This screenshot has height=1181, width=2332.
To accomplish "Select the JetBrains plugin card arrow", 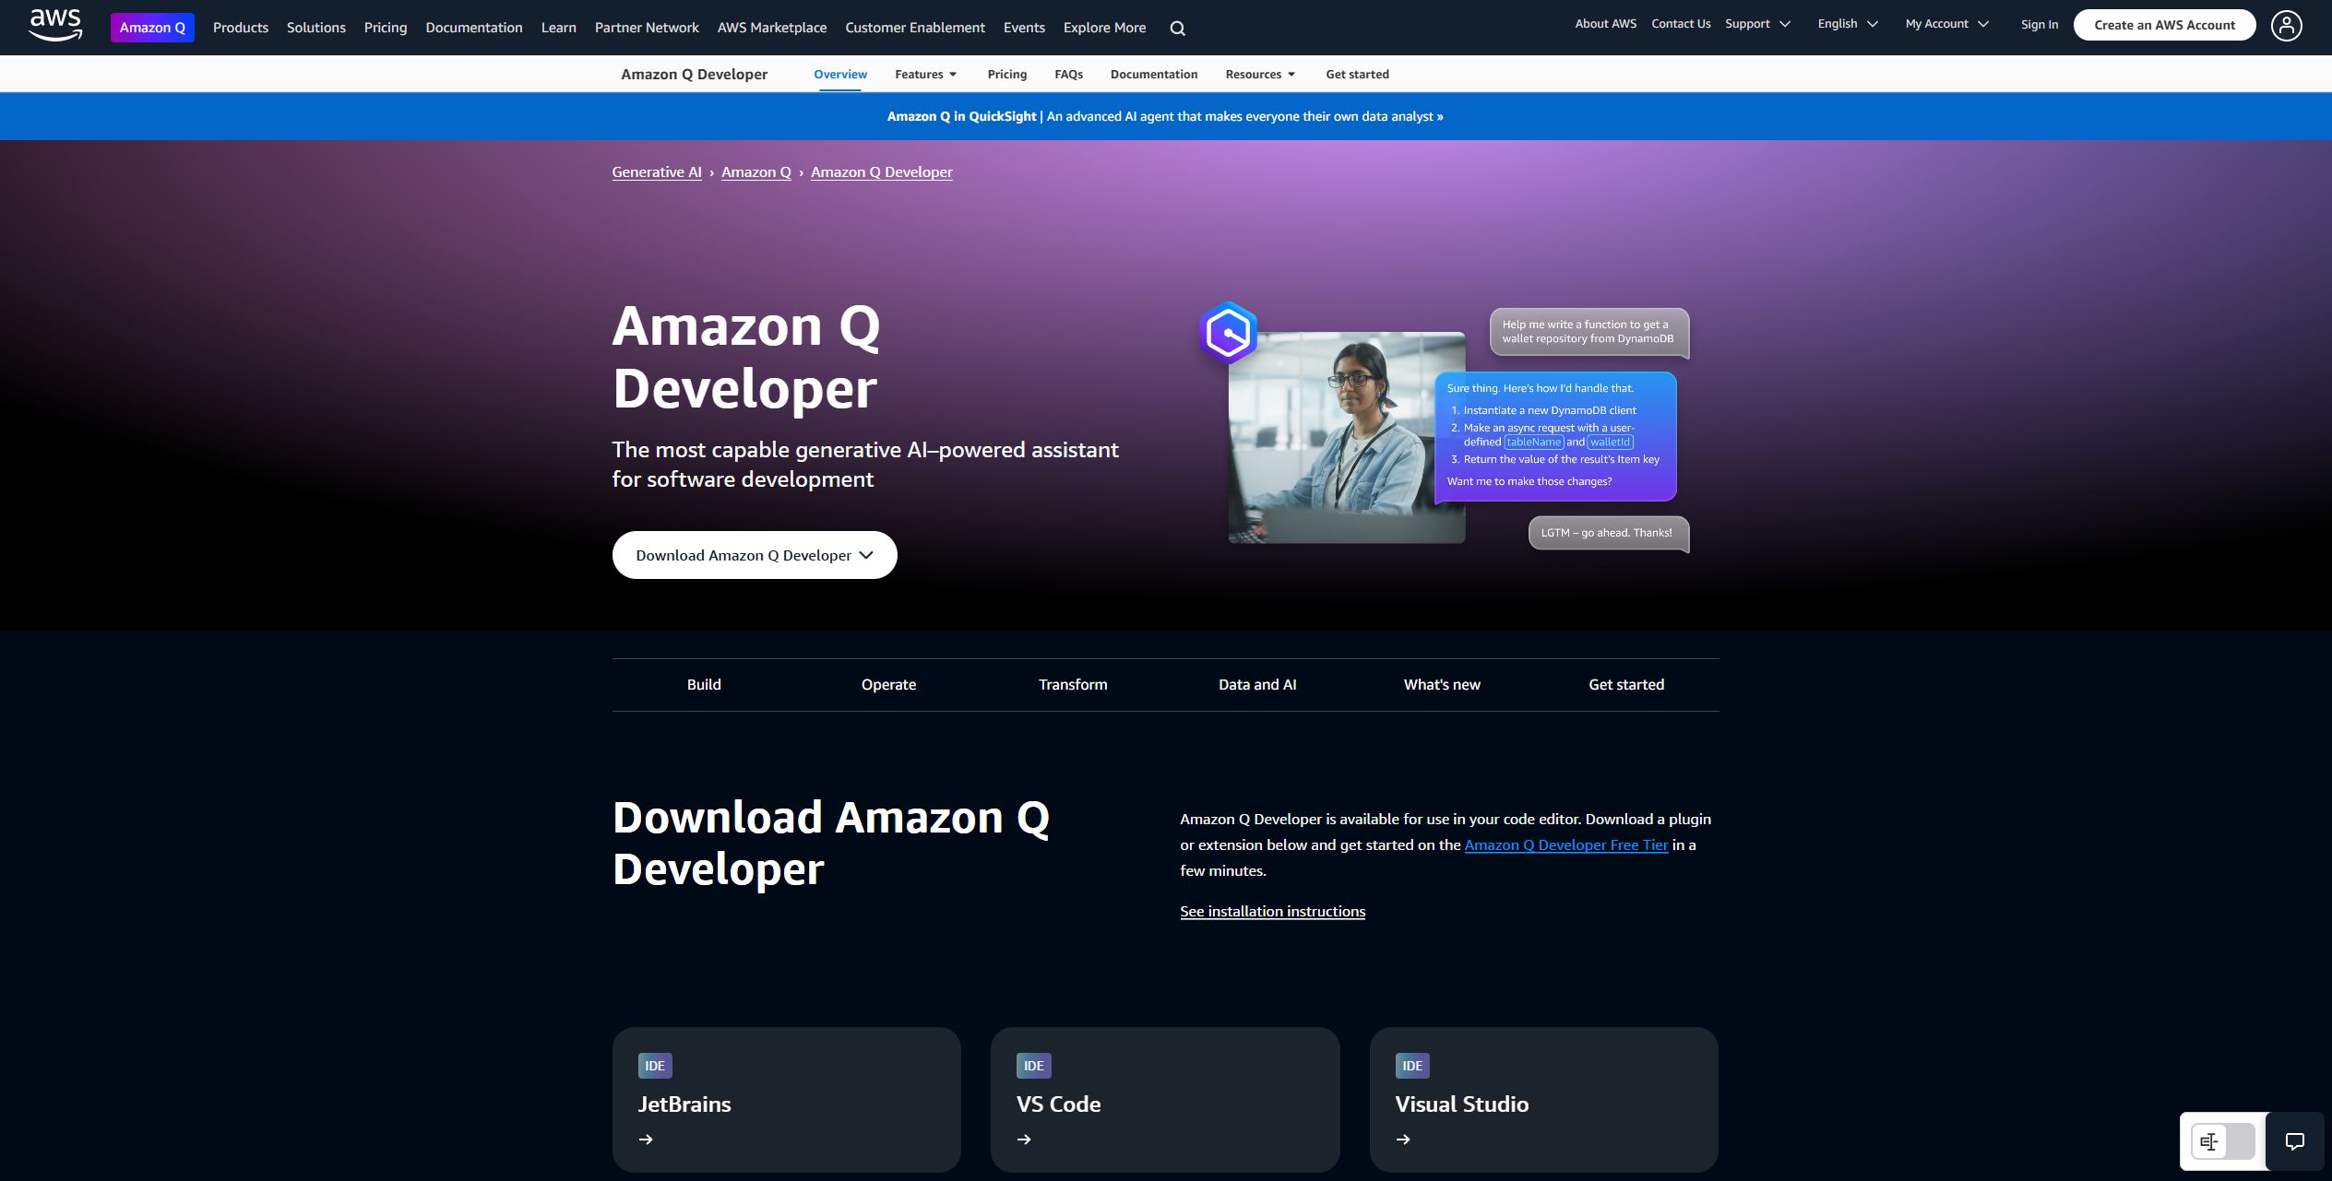I will [x=647, y=1140].
